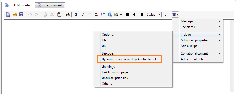Open the Styles dropdown
The image size is (236, 94).
154,15
